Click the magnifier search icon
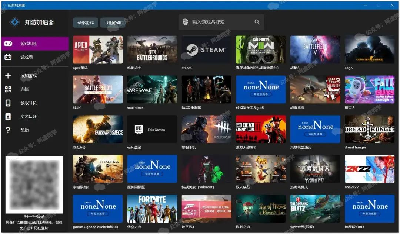The image size is (400, 234). pos(257,22)
